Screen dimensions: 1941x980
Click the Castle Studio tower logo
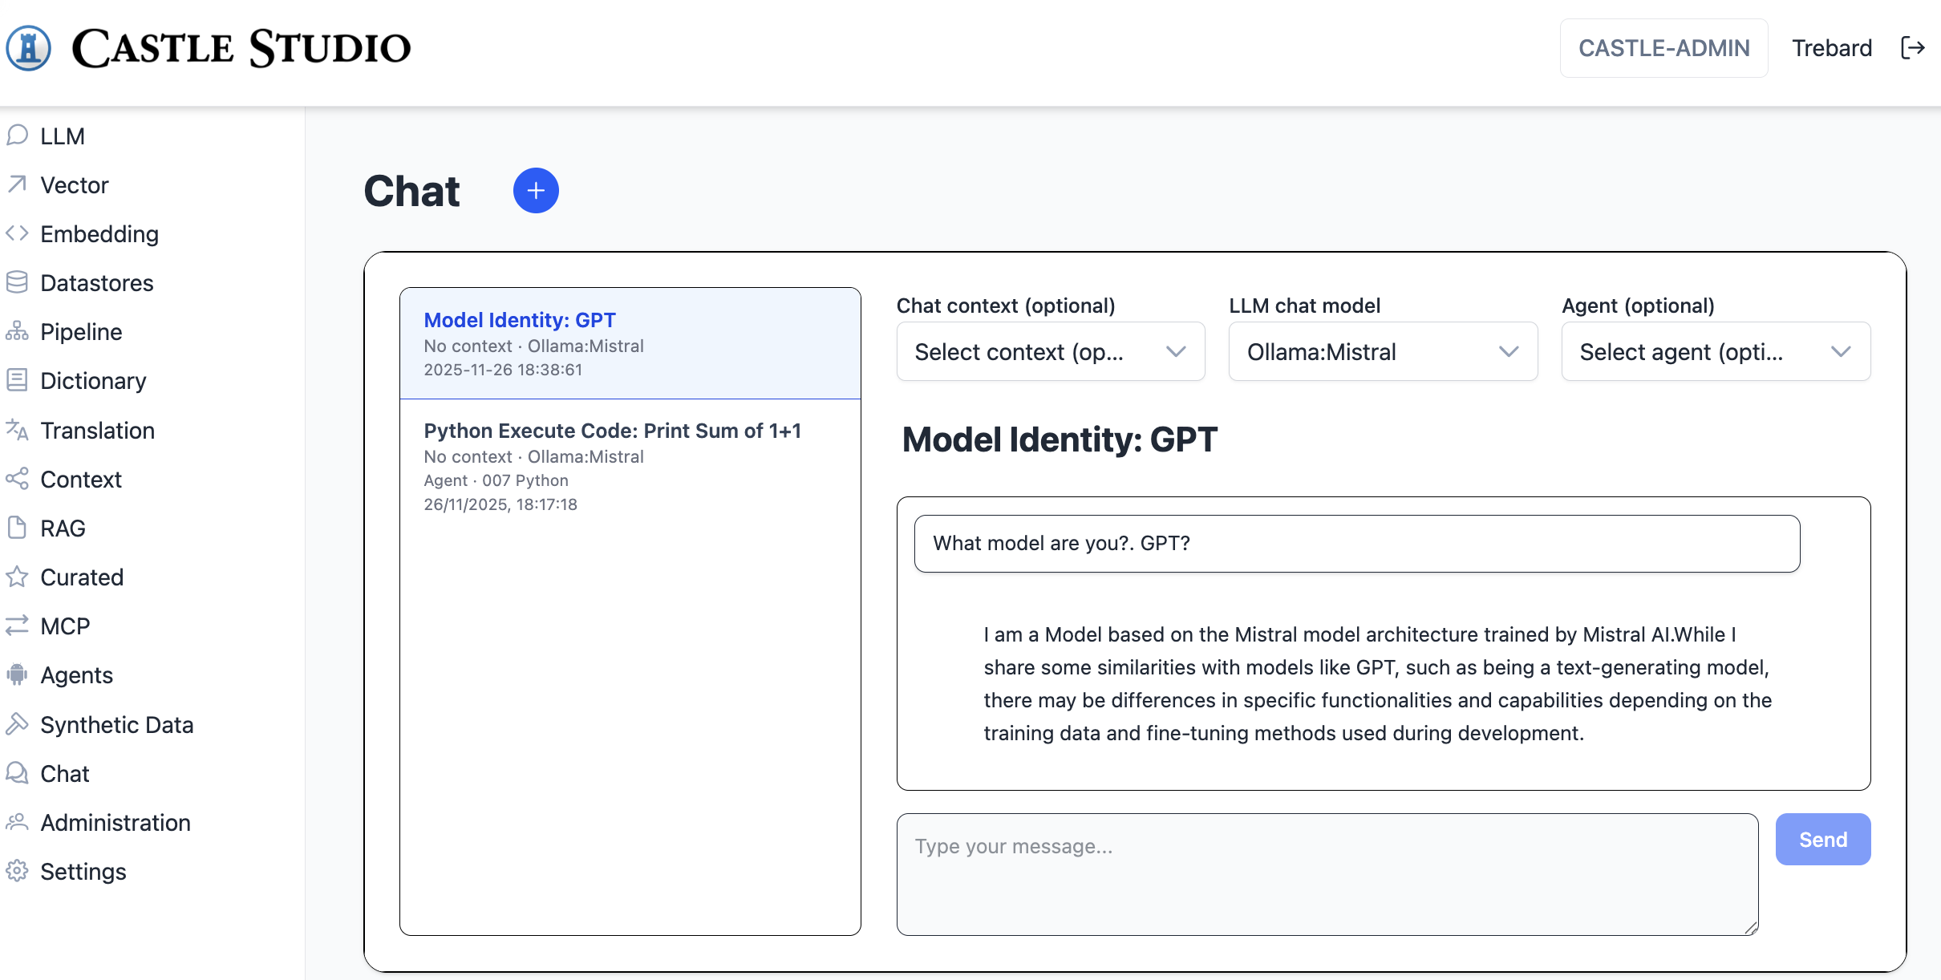click(29, 48)
